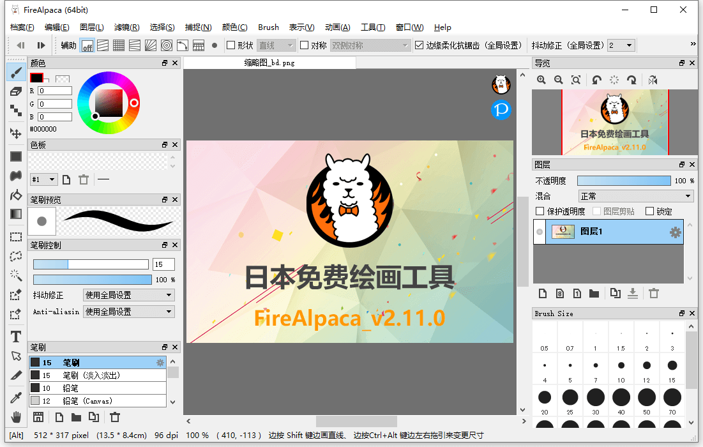Click zoom in icon in Navigator

pyautogui.click(x=541, y=80)
